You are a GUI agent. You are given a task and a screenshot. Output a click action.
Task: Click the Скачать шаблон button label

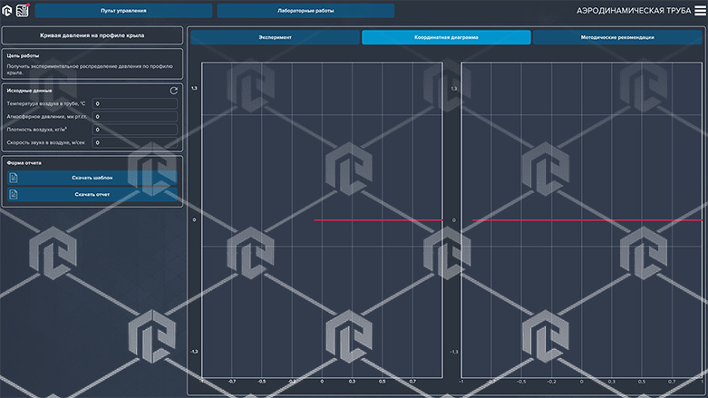[92, 178]
